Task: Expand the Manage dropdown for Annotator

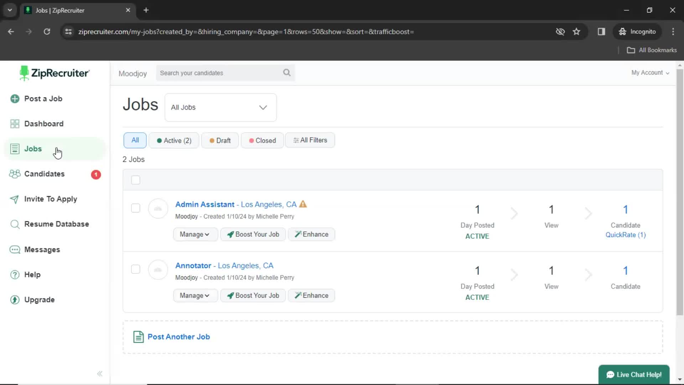Action: pos(194,295)
